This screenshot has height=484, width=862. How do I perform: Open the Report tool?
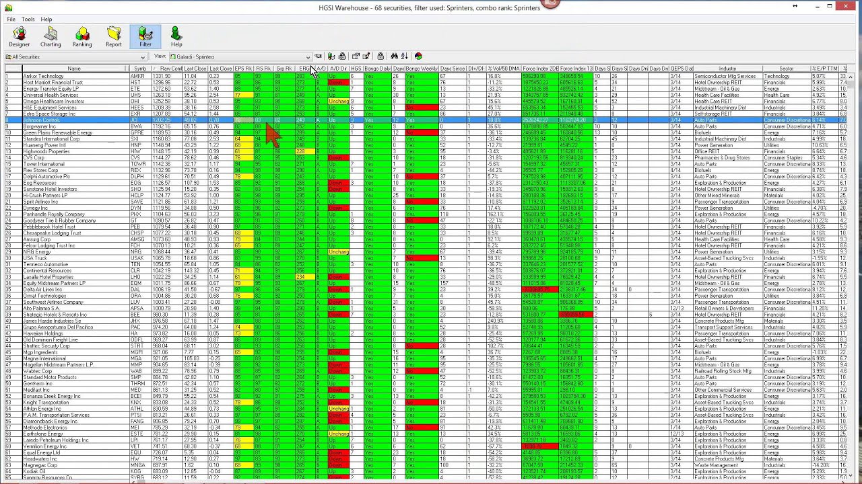coord(114,37)
